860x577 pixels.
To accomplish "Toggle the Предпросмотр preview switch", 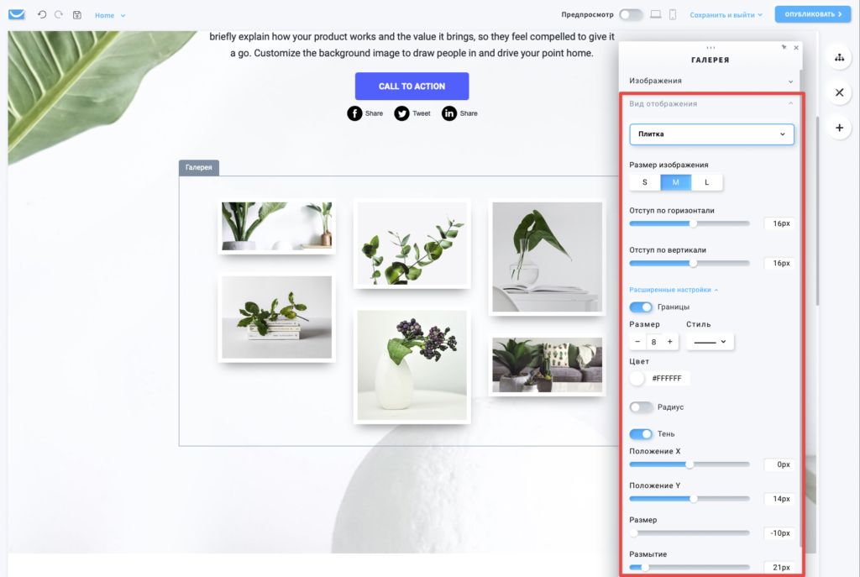I will coord(631,15).
